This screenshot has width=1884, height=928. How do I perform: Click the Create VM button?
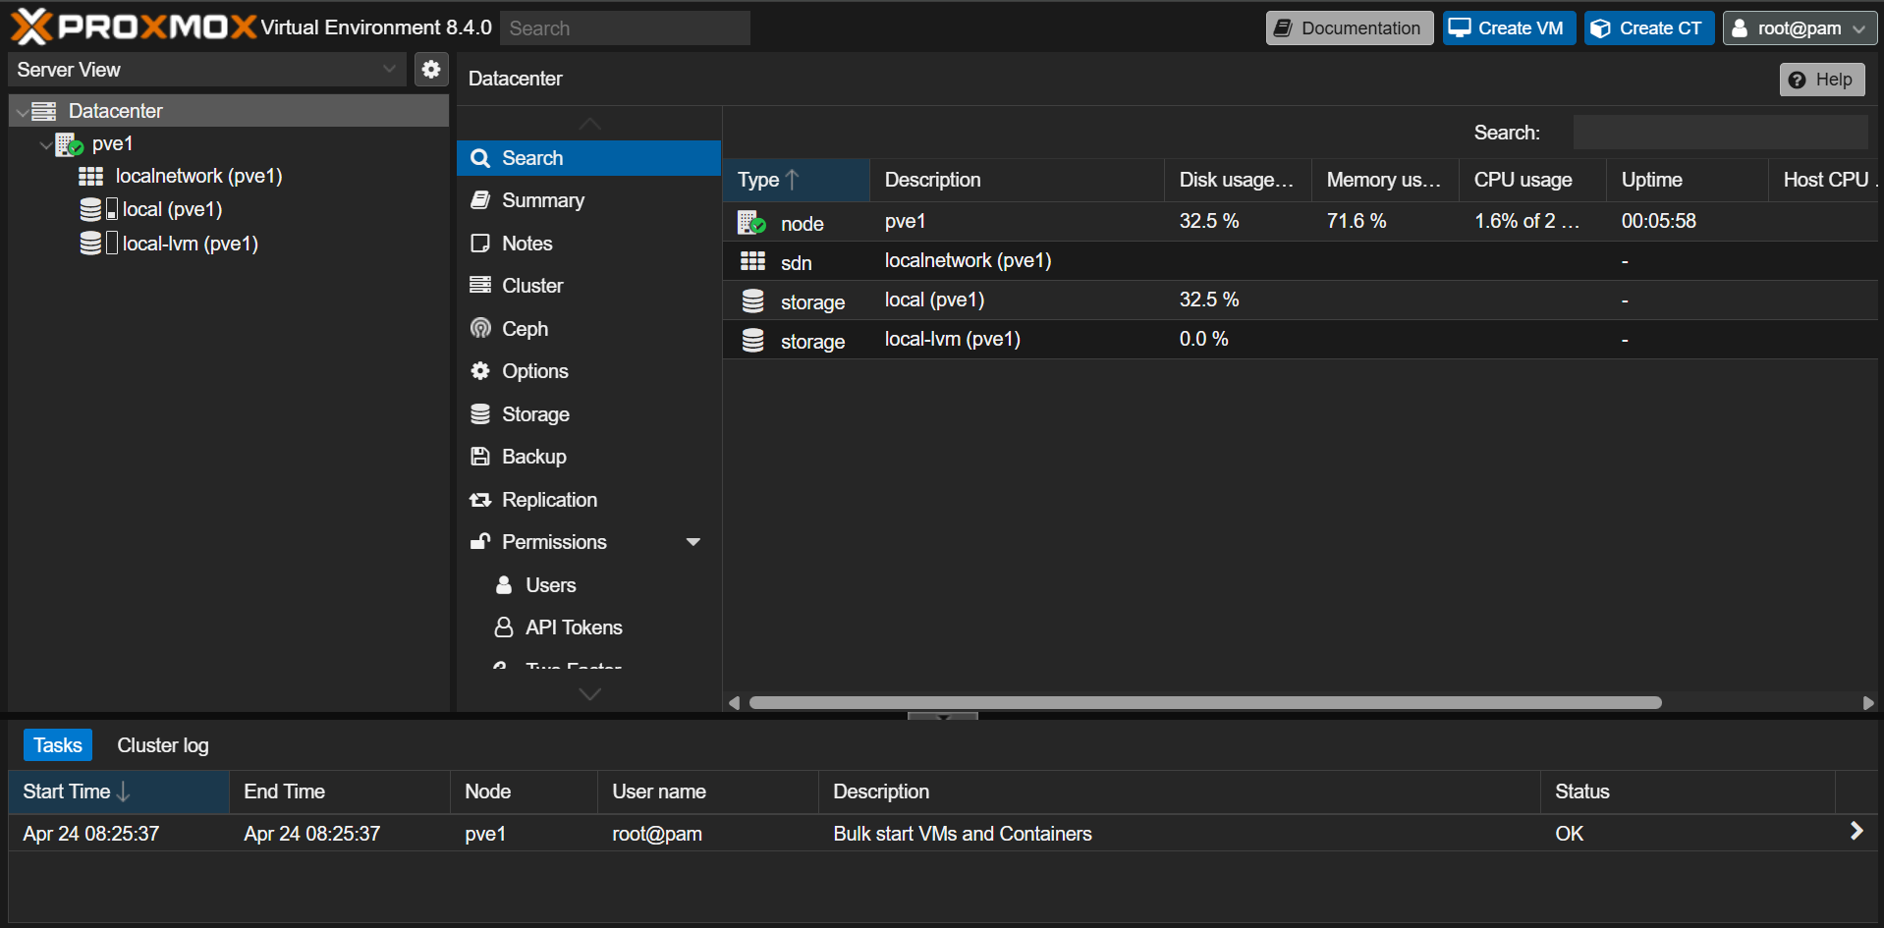1509,28
